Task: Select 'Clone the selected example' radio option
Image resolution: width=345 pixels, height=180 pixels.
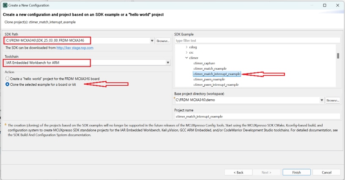Action: pos(7,85)
